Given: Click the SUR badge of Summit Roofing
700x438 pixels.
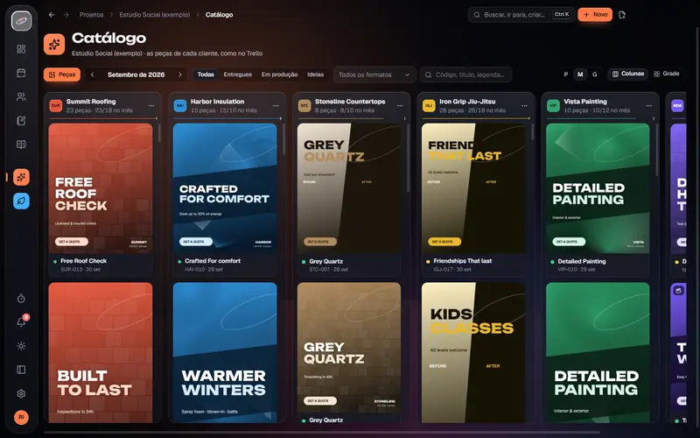Looking at the screenshot, I should 56,106.
